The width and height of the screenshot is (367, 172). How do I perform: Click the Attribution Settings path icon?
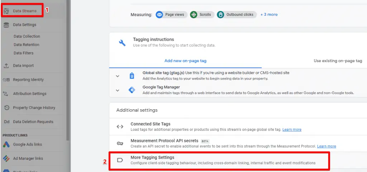[x=6, y=94]
